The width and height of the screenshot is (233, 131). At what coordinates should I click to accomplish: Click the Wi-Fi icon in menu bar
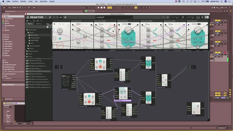click(191, 1)
